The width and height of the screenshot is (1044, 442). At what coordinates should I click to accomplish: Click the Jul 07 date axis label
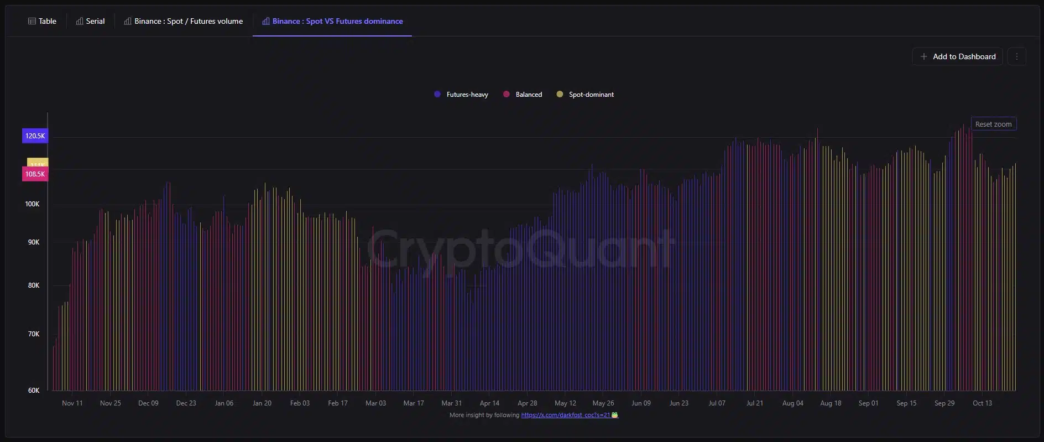tap(717, 403)
